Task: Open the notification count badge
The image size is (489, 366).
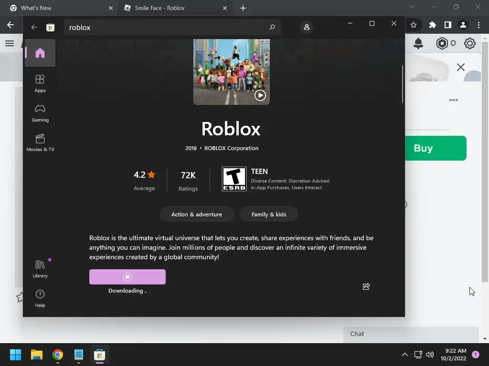Action: pyautogui.click(x=476, y=355)
